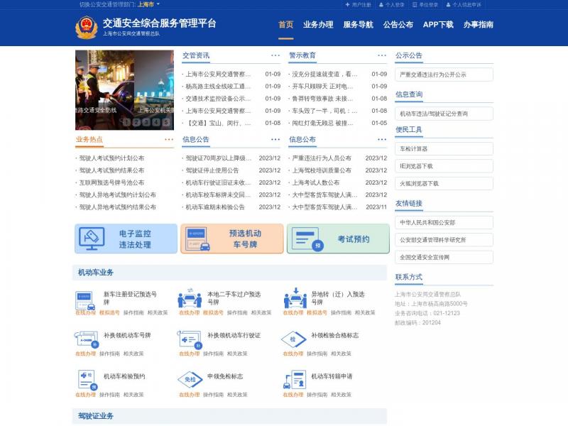Click the pre-select license plate icon

pos(198,239)
